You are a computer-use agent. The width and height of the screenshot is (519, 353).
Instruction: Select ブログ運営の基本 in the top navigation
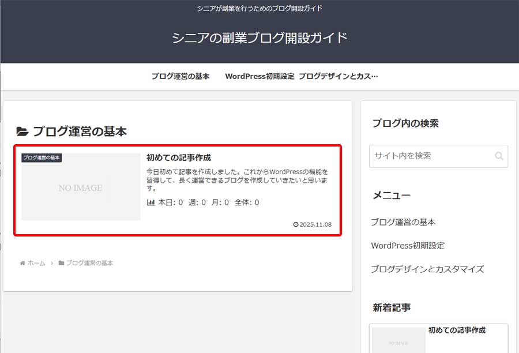tap(180, 76)
